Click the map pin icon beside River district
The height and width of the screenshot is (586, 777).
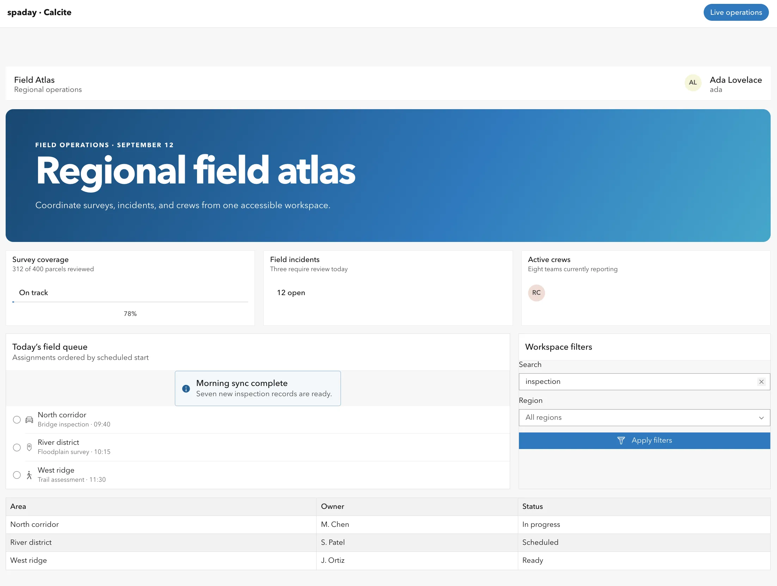(x=29, y=447)
